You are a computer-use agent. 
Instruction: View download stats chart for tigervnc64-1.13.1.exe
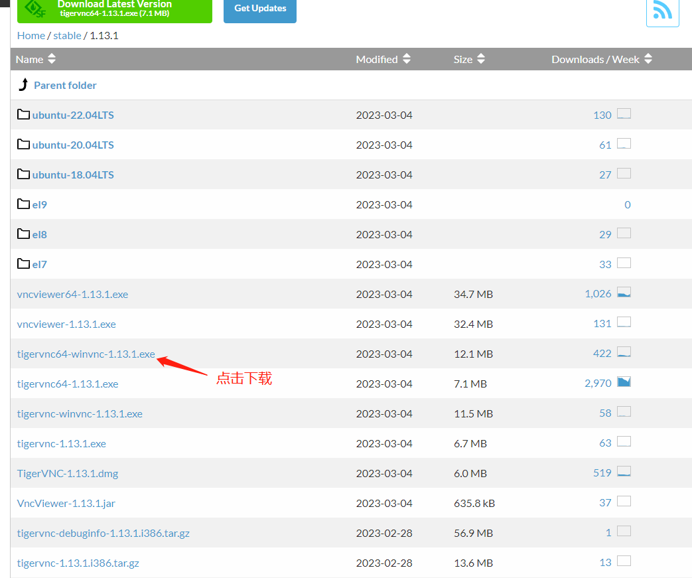coord(624,382)
